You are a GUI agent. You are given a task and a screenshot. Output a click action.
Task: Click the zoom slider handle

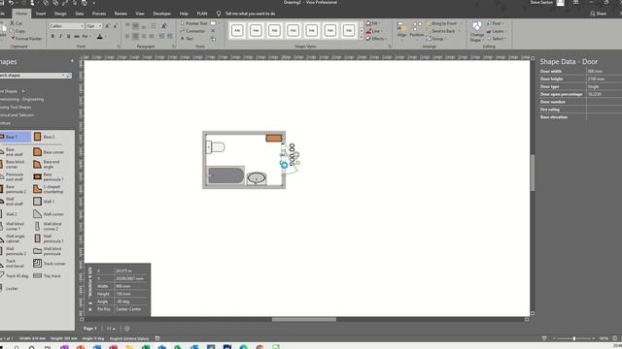[573, 338]
